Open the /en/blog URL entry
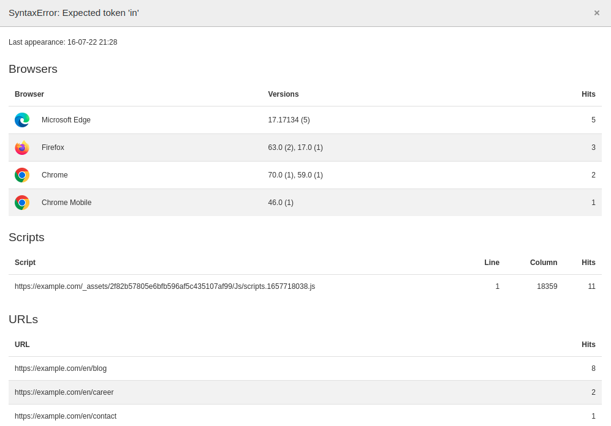 click(61, 368)
